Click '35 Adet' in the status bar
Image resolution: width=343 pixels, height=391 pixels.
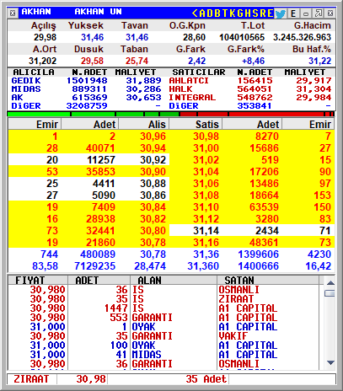[206, 379]
